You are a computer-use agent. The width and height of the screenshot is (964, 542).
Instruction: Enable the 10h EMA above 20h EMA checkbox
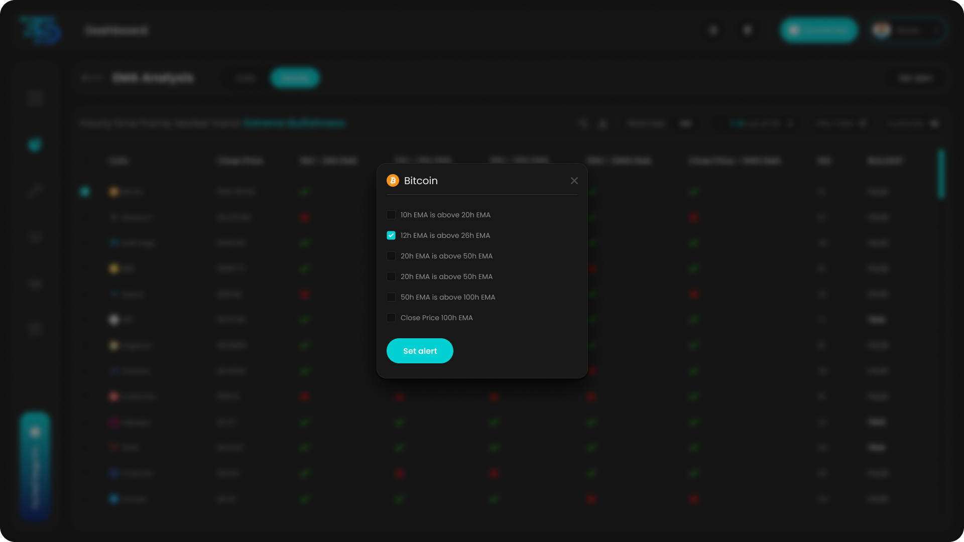point(391,215)
